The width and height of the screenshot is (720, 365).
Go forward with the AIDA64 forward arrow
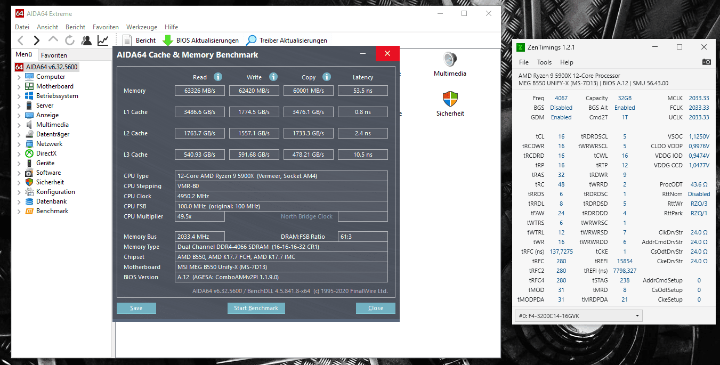pos(36,40)
